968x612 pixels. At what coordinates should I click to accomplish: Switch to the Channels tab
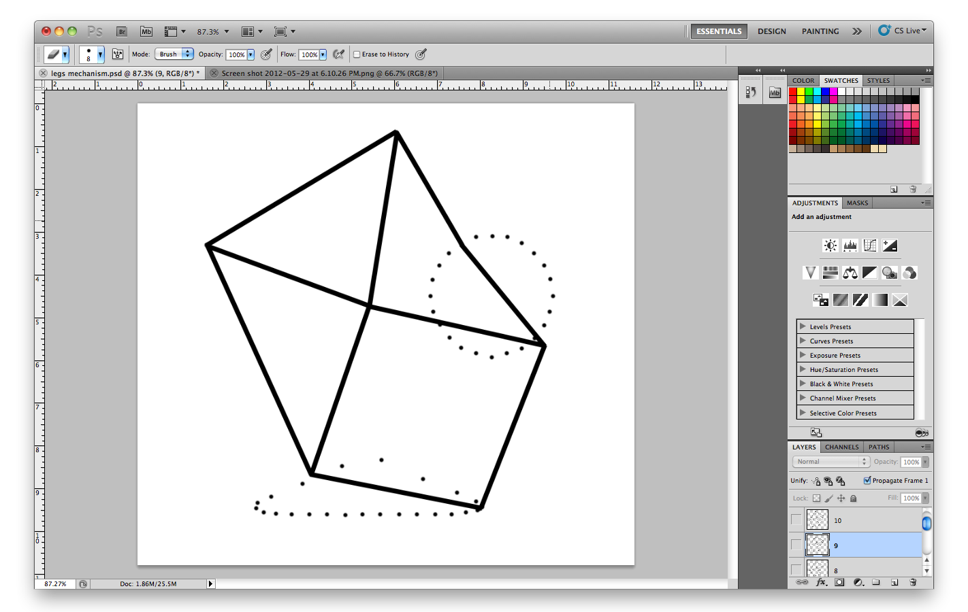[x=842, y=447]
